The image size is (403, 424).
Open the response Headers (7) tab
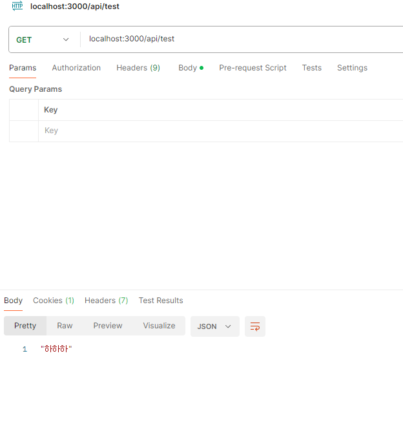(x=106, y=301)
